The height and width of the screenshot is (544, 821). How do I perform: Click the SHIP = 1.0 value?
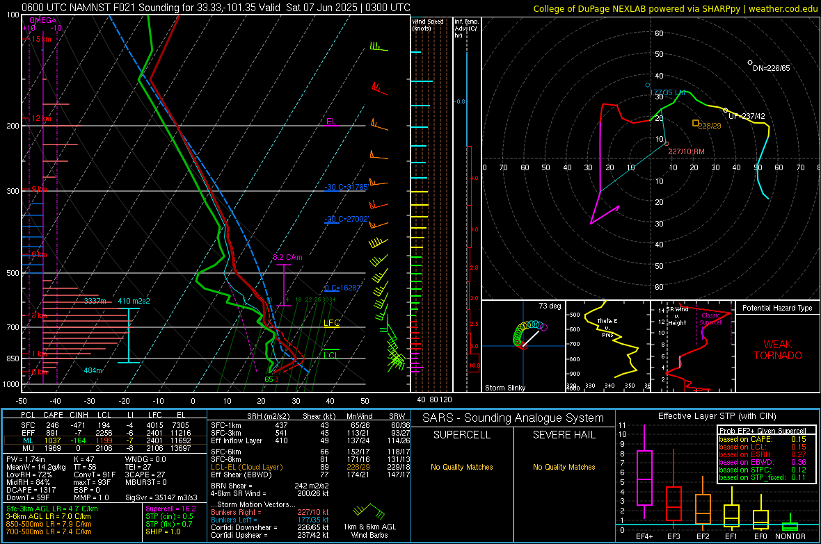(163, 531)
